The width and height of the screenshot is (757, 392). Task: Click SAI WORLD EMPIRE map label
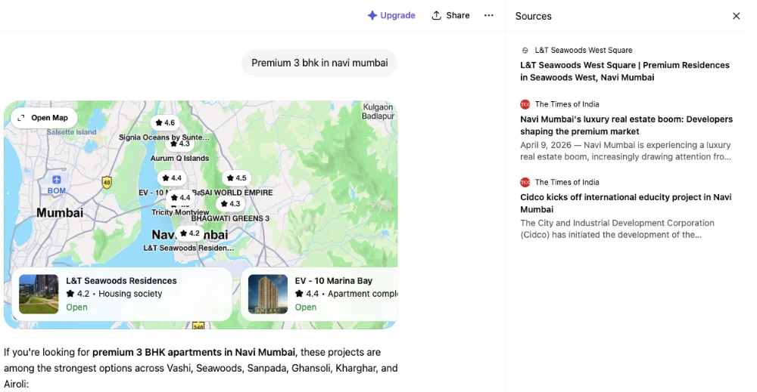point(236,192)
